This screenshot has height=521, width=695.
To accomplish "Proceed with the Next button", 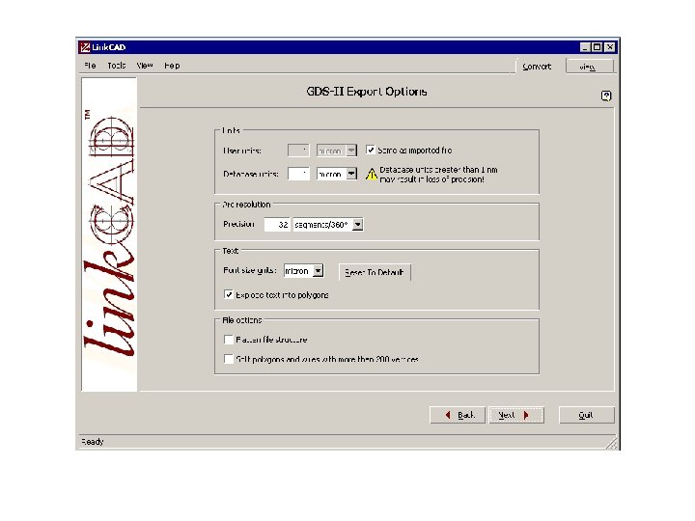I will [516, 415].
